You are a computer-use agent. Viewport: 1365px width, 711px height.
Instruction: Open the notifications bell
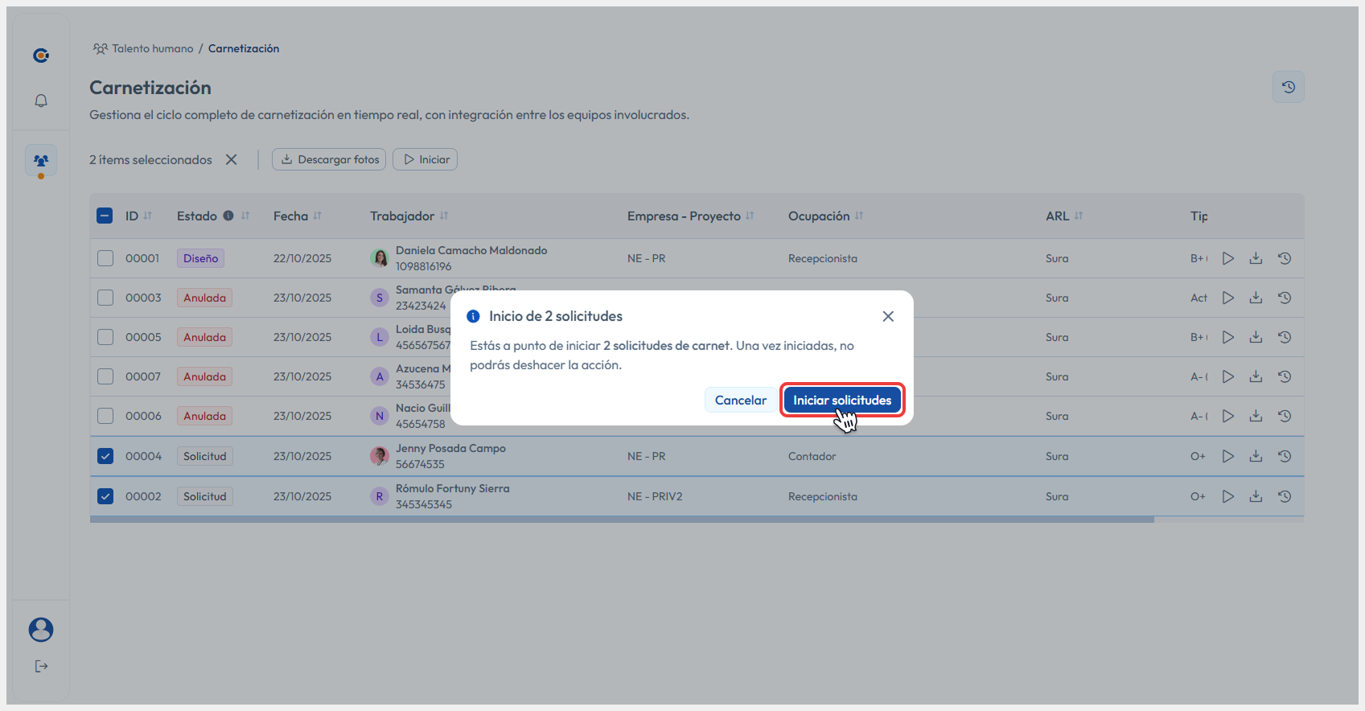[x=41, y=101]
